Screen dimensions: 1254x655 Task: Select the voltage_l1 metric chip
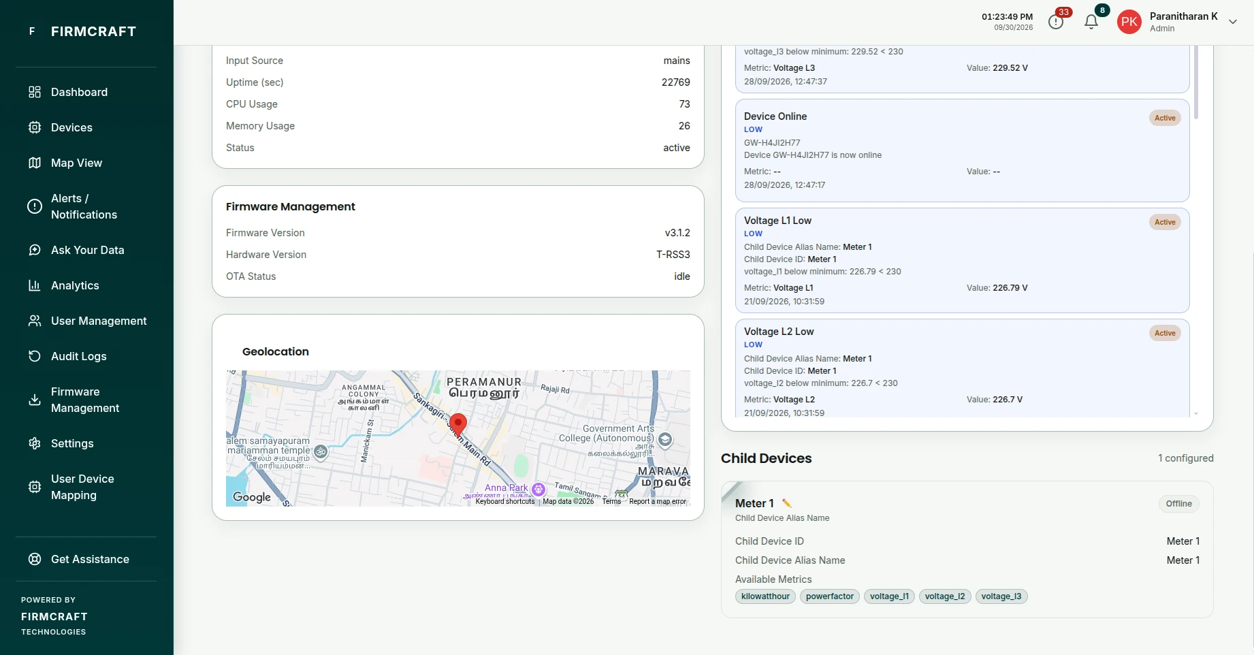click(x=889, y=596)
